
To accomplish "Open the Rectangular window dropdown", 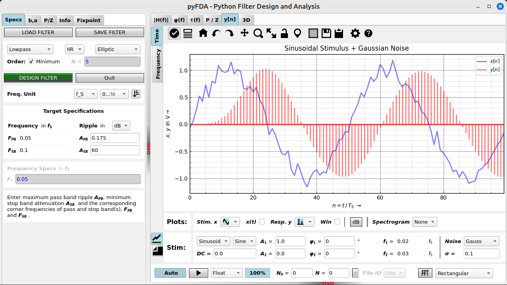I will [464, 273].
